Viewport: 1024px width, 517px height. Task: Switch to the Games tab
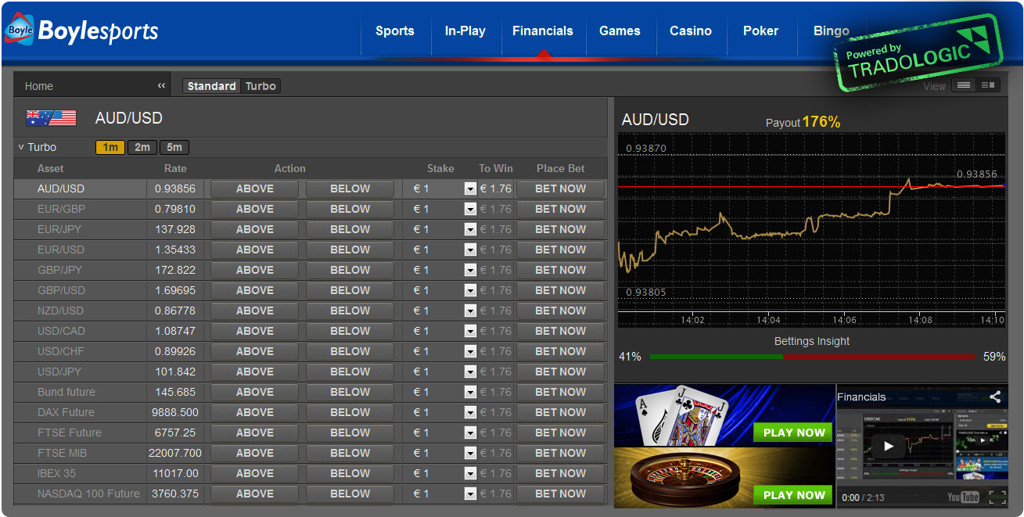pos(620,31)
